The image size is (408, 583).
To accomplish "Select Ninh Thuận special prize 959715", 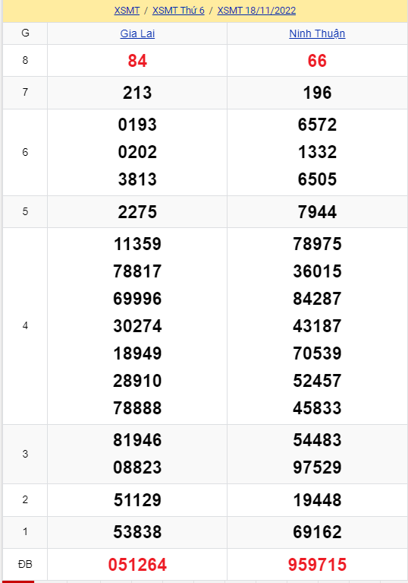I will tap(317, 565).
